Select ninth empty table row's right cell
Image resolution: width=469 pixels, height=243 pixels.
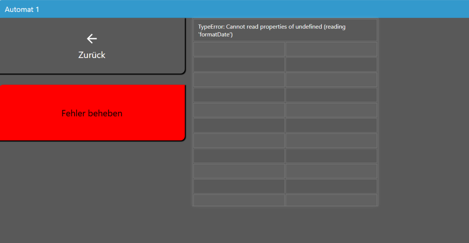(x=331, y=171)
